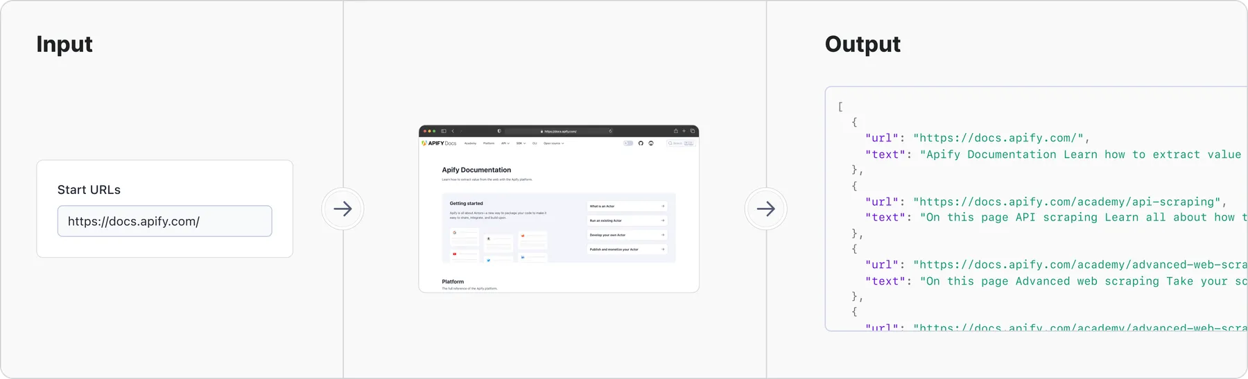The width and height of the screenshot is (1248, 379).
Task: Click the Start URLs label
Action: 89,190
